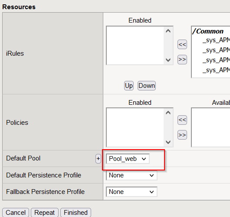Click the Down button under iRules
230x217 pixels.
coord(147,86)
